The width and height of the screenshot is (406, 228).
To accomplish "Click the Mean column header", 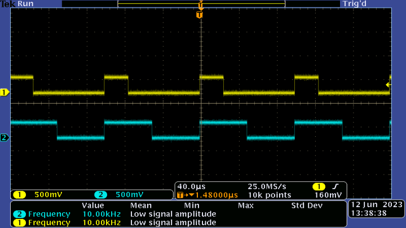I will click(x=141, y=205).
